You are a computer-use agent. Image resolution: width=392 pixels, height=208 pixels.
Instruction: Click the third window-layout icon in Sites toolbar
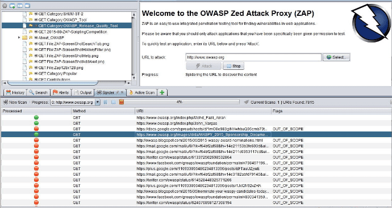point(20,6)
